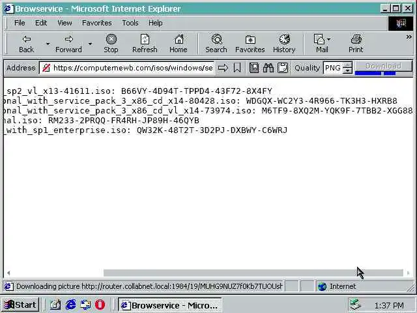Open the Favorites pane from toolbar

coord(250,44)
